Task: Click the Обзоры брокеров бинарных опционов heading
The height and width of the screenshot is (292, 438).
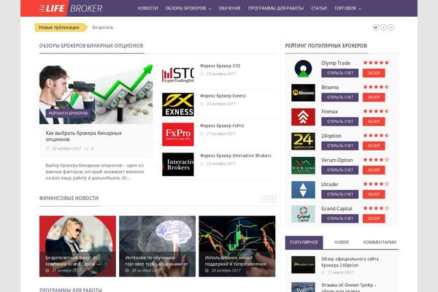Action: click(91, 45)
